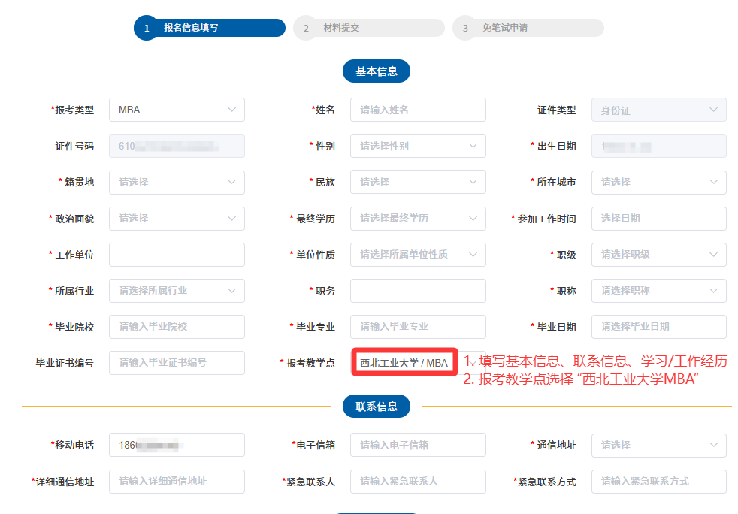The width and height of the screenshot is (738, 514).
Task: Click the 毕业院校 input field
Action: pos(176,326)
